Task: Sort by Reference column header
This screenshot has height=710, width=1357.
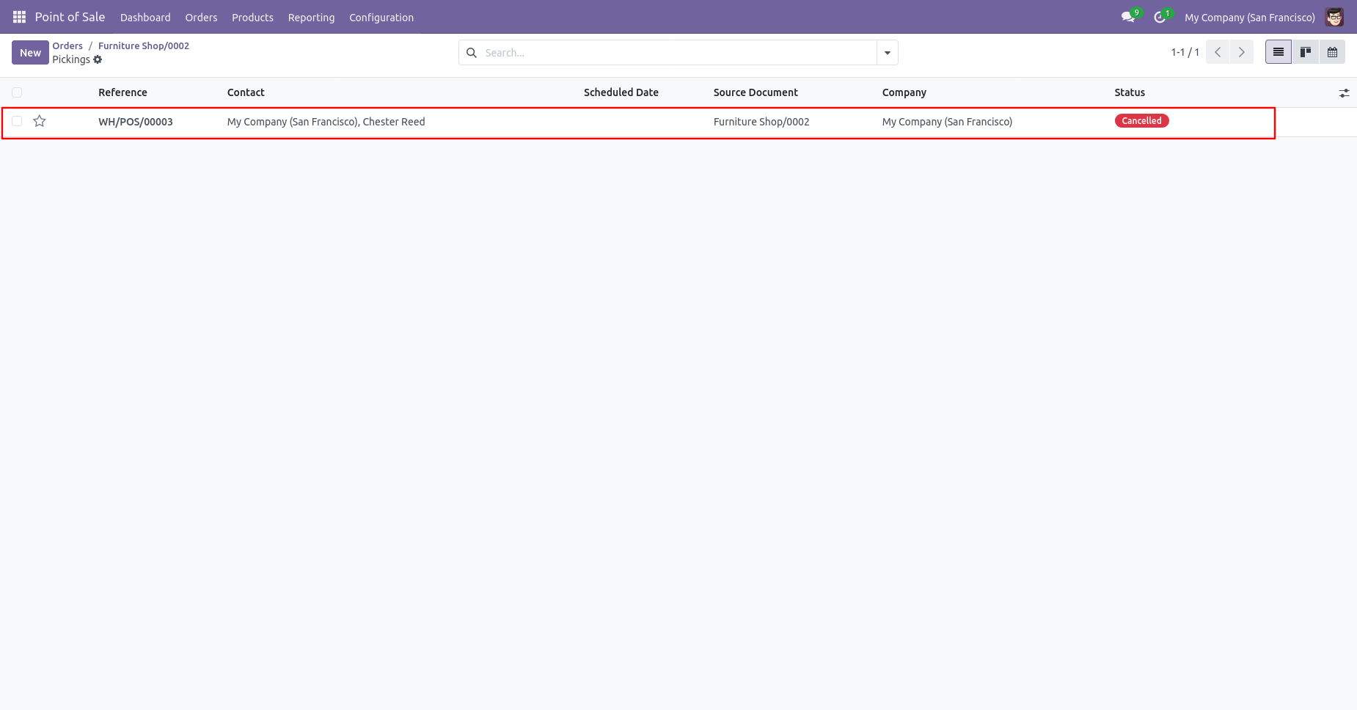Action: 122,92
